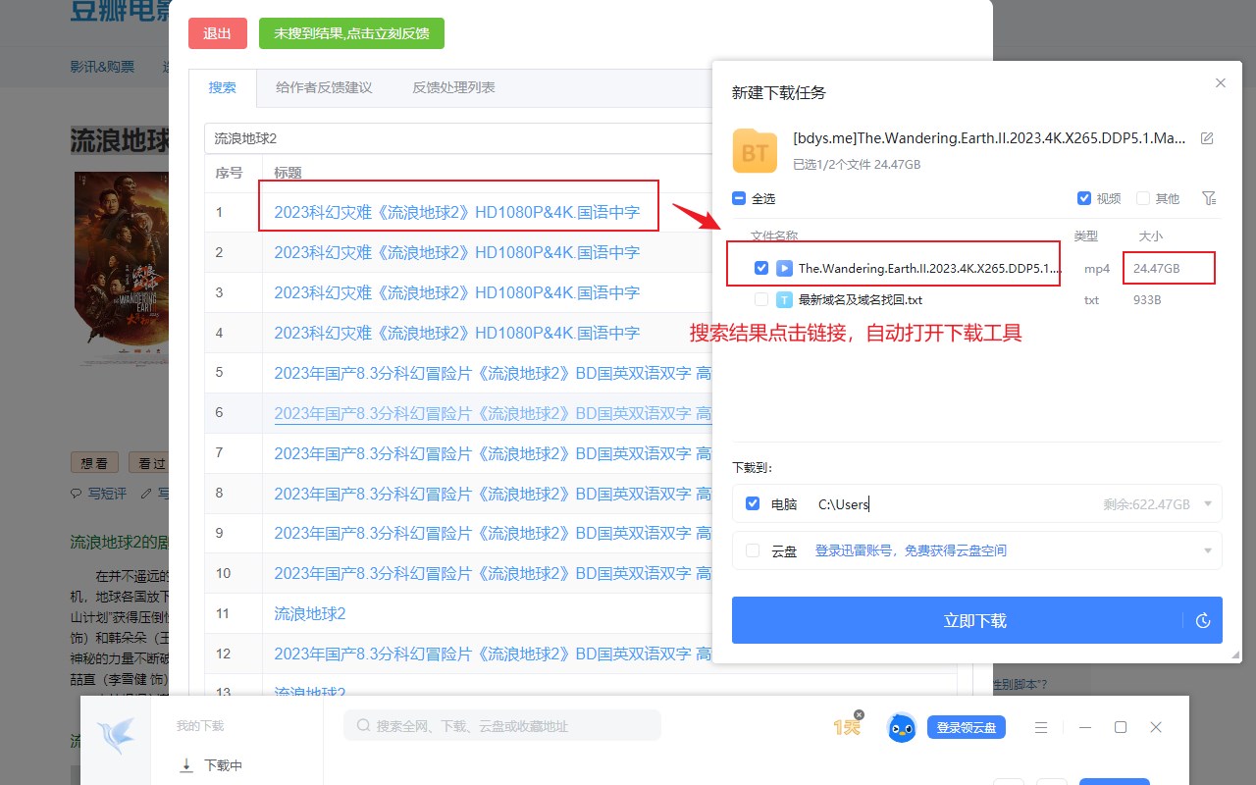Uncheck The.Wandering.Earth mp4 file checkbox

pyautogui.click(x=761, y=268)
